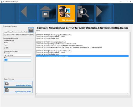The height and width of the screenshot is (107, 133).
Task: Click the log's vertical scrollbar up arrow
Action: click(129, 33)
